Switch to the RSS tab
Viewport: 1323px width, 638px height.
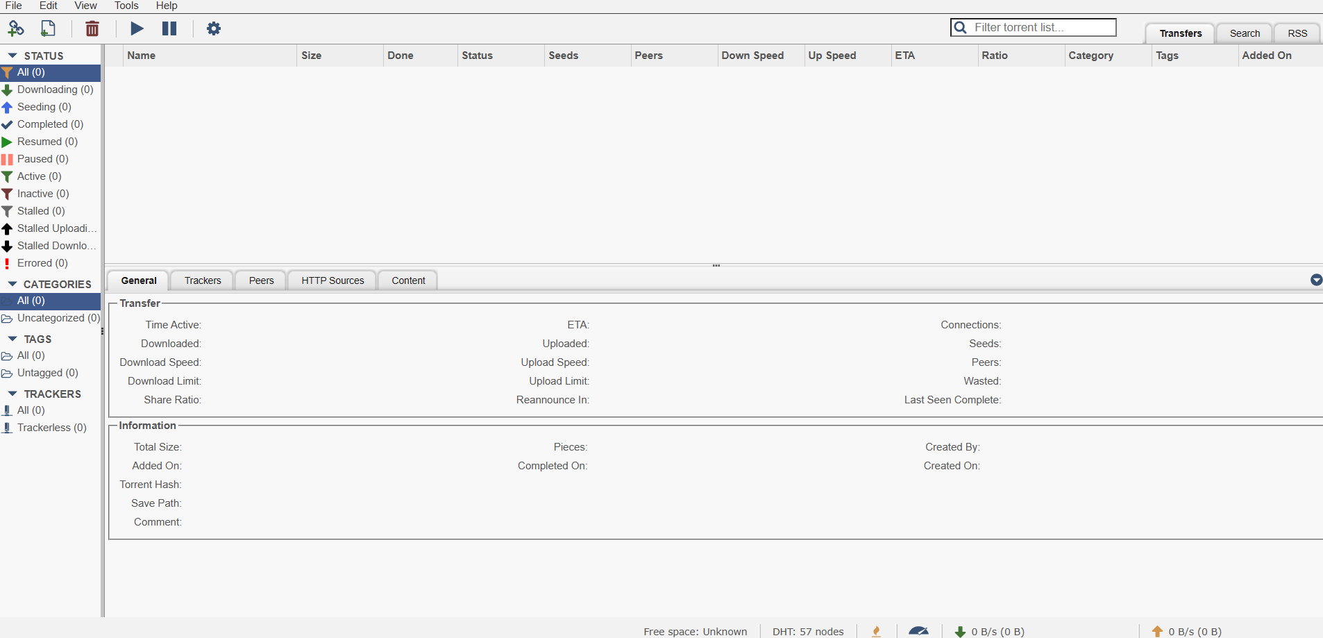tap(1297, 33)
